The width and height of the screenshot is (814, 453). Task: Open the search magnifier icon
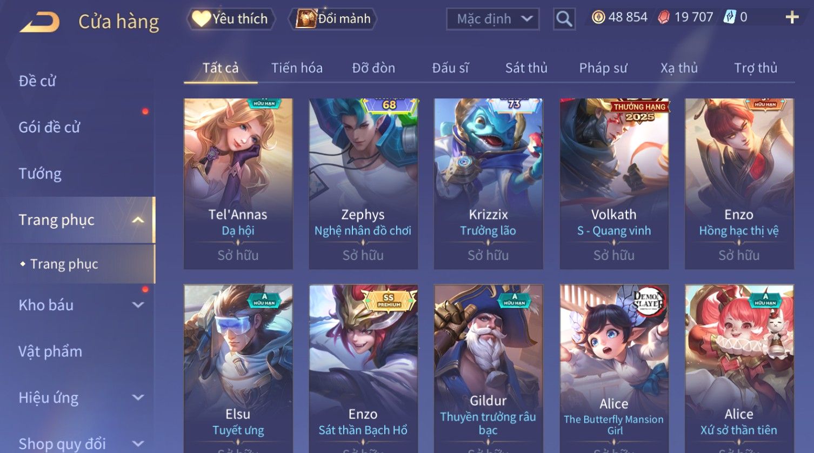point(564,19)
